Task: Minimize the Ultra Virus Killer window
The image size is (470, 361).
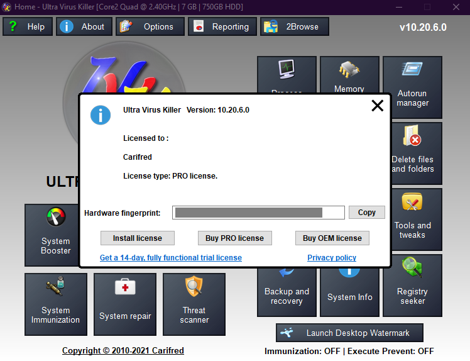Action: pyautogui.click(x=398, y=7)
